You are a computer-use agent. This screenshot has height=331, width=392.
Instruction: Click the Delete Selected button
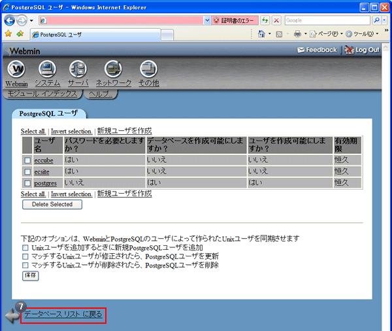(52, 204)
